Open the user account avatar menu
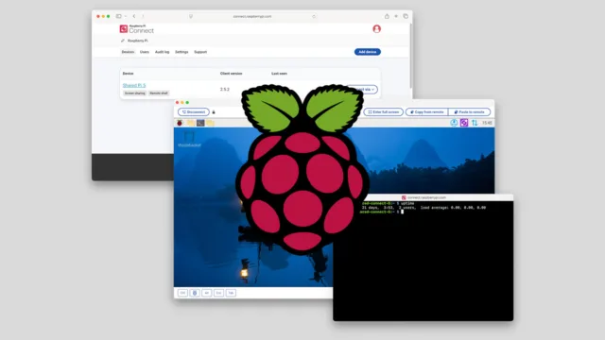Image resolution: width=605 pixels, height=340 pixels. coord(376,29)
